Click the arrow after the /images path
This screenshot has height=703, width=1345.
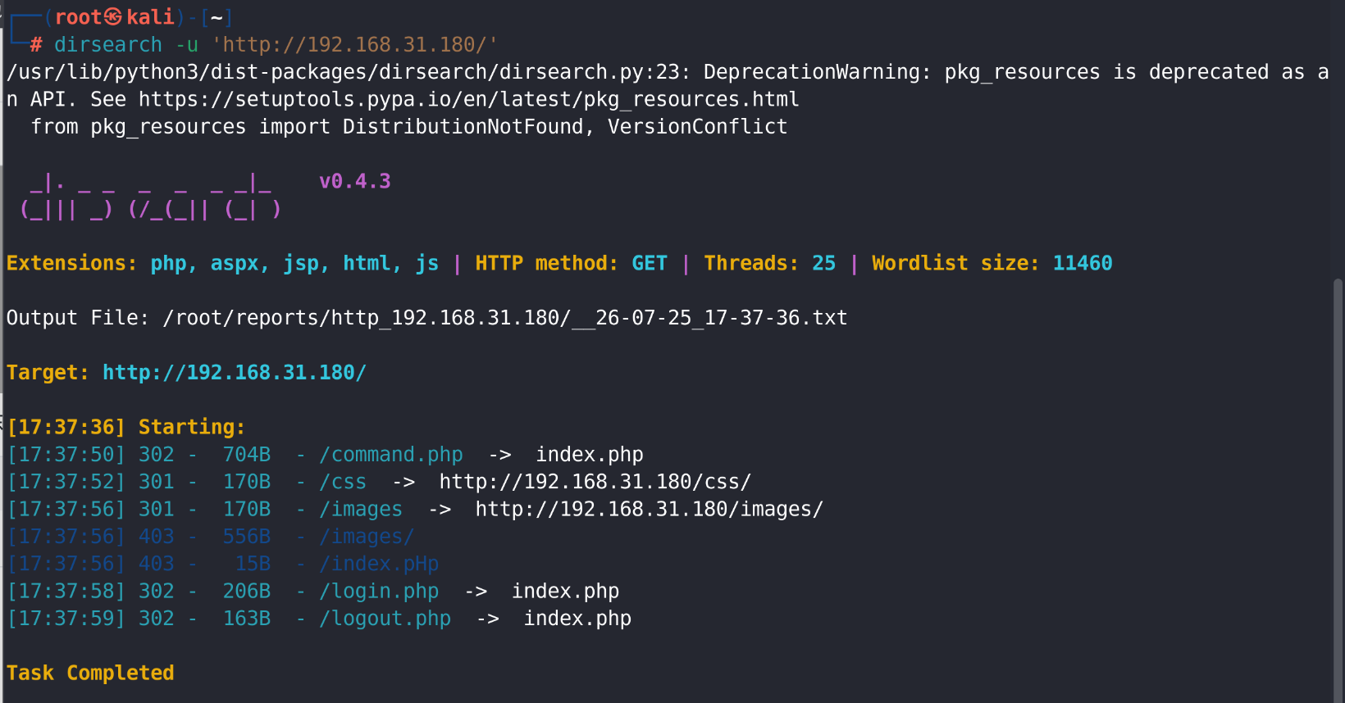tap(440, 510)
